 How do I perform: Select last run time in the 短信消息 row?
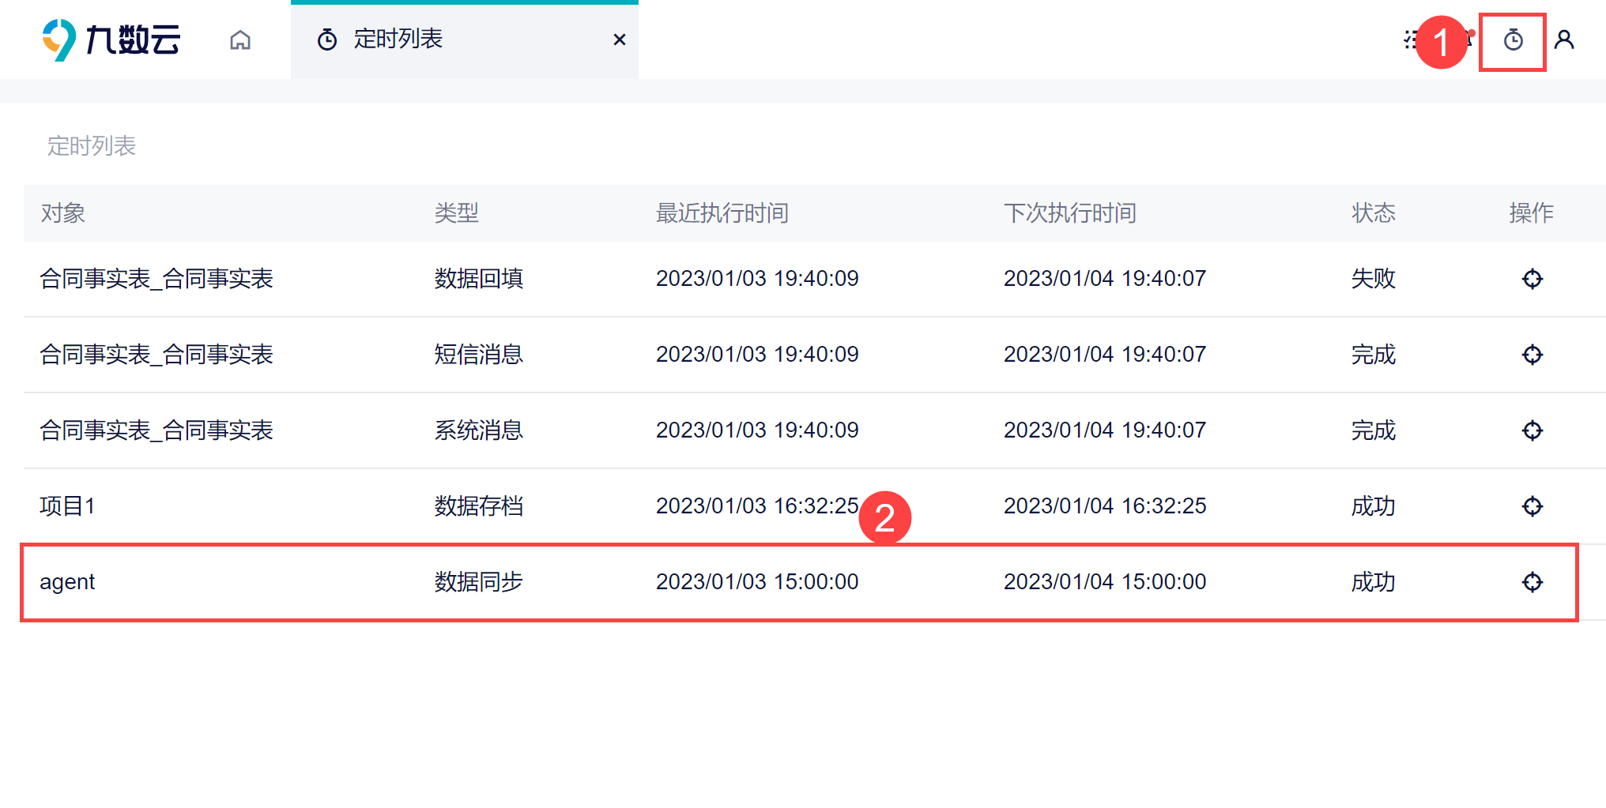pyautogui.click(x=757, y=355)
